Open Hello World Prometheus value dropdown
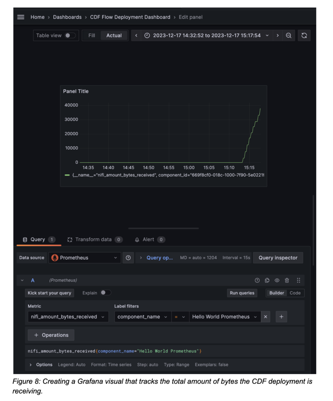The image size is (333, 401). coord(225,316)
